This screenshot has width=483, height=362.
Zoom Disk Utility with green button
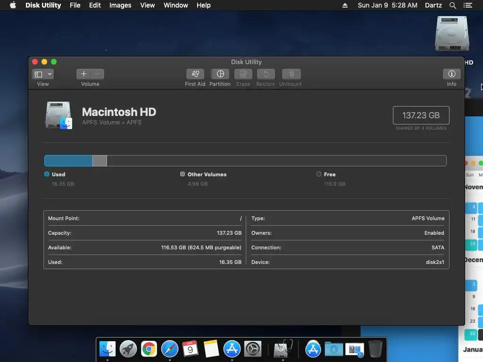tap(54, 62)
